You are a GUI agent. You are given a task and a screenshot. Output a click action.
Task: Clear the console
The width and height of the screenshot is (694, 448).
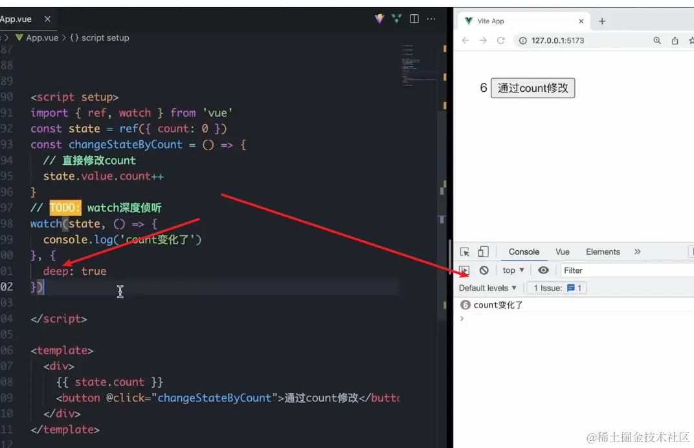(x=484, y=270)
